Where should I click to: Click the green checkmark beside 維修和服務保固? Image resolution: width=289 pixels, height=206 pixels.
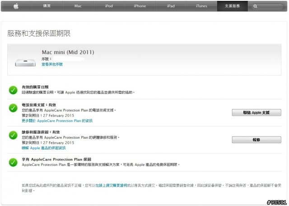pyautogui.click(x=13, y=135)
